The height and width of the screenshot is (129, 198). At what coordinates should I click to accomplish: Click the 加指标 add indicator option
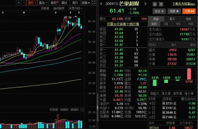(64, 110)
